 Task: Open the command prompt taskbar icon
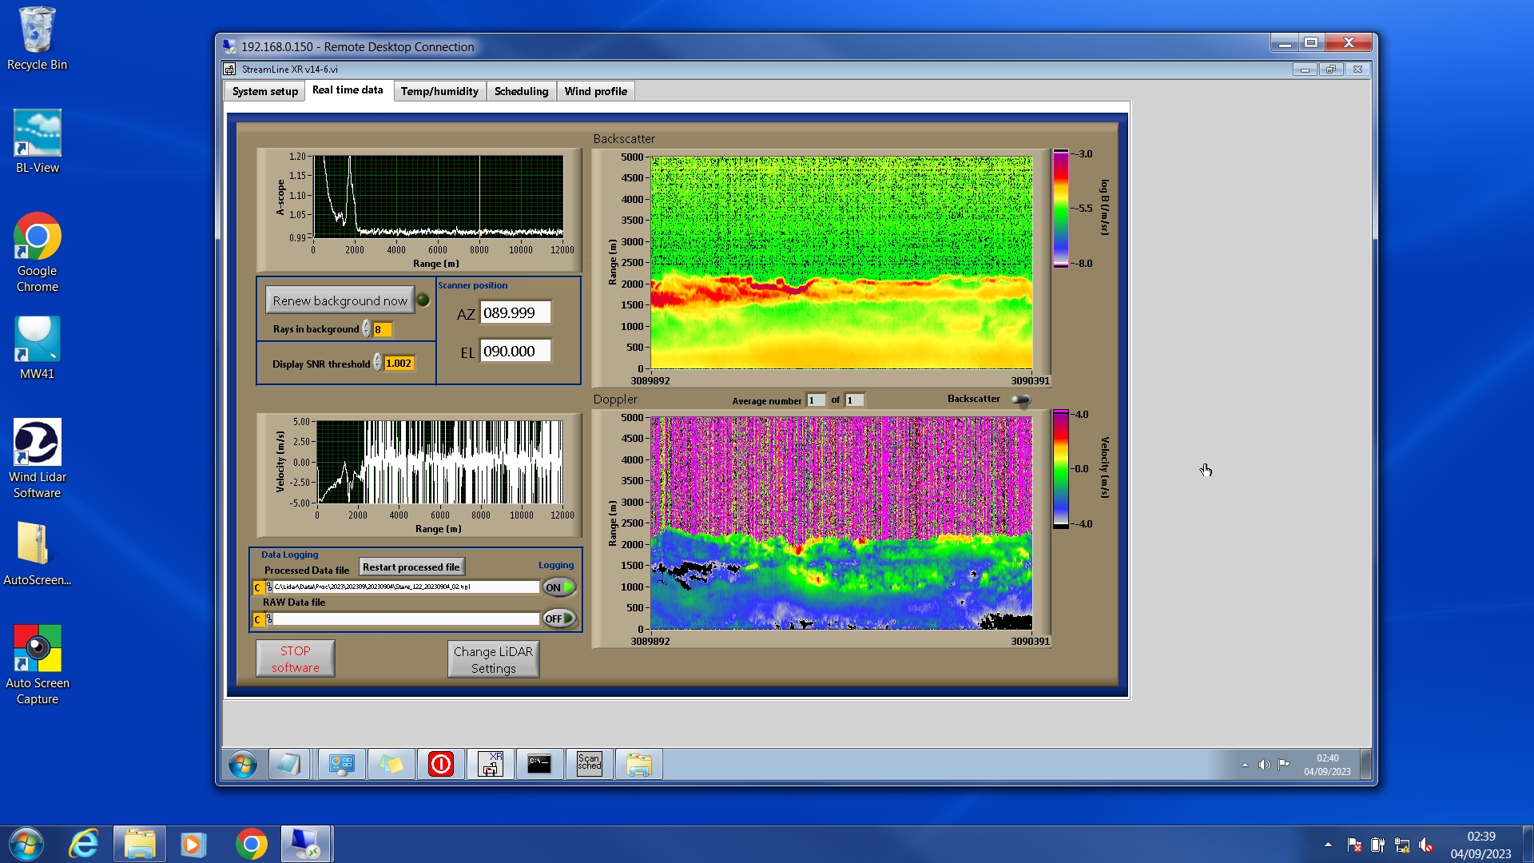tap(539, 765)
